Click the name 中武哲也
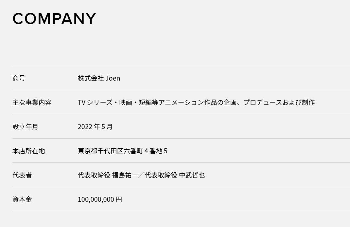The width and height of the screenshot is (350, 227). click(x=192, y=175)
